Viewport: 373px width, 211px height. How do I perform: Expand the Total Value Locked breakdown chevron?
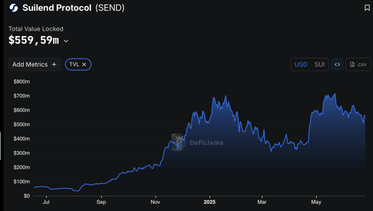click(x=66, y=41)
